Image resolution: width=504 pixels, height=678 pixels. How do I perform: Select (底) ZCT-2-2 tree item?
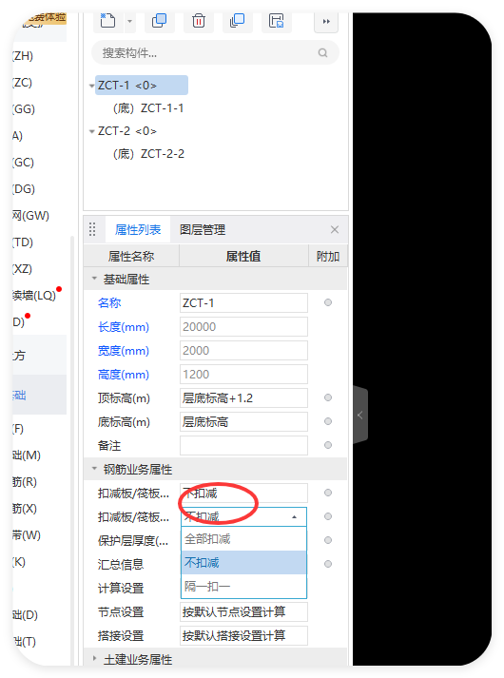[x=148, y=154]
